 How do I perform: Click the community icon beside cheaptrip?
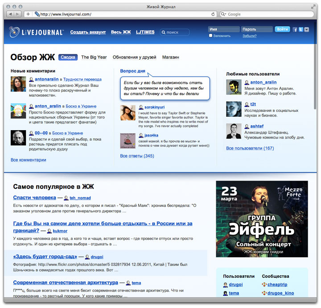pos(264,284)
